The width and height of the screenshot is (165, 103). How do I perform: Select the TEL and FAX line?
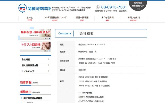(96, 63)
